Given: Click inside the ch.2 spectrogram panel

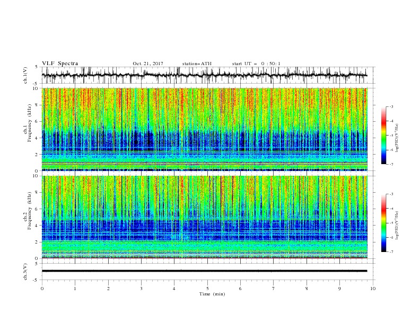Looking at the screenshot, I should point(204,217).
